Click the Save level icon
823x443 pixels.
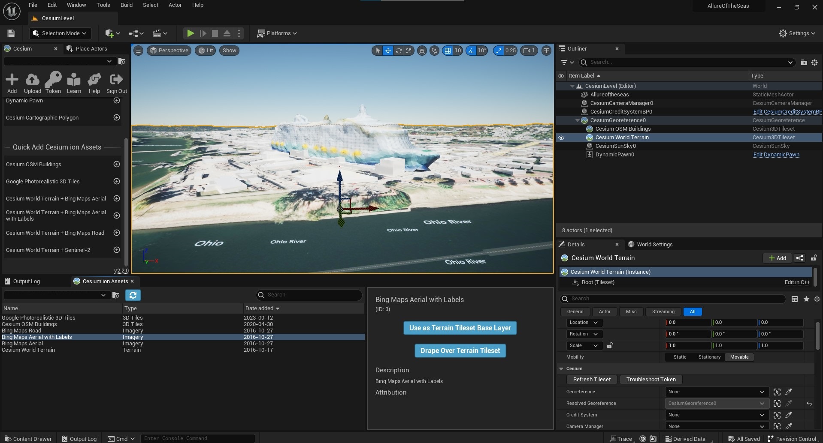click(11, 33)
